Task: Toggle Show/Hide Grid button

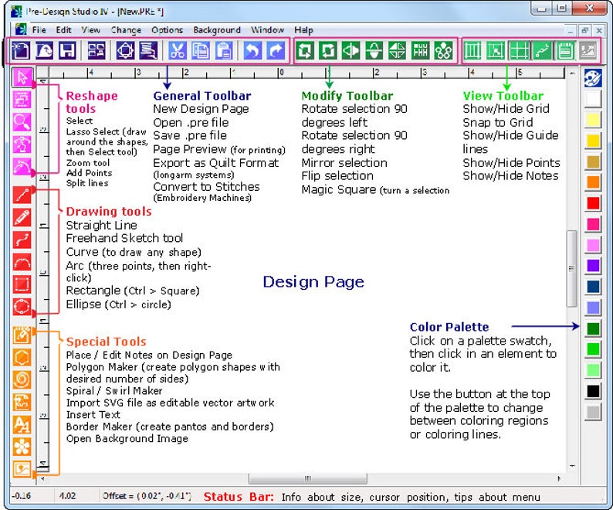Action: point(472,50)
